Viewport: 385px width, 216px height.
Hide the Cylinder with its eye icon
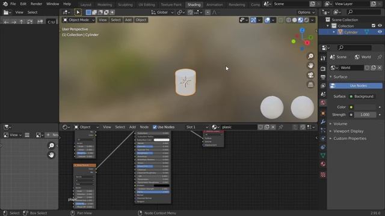pyautogui.click(x=380, y=32)
